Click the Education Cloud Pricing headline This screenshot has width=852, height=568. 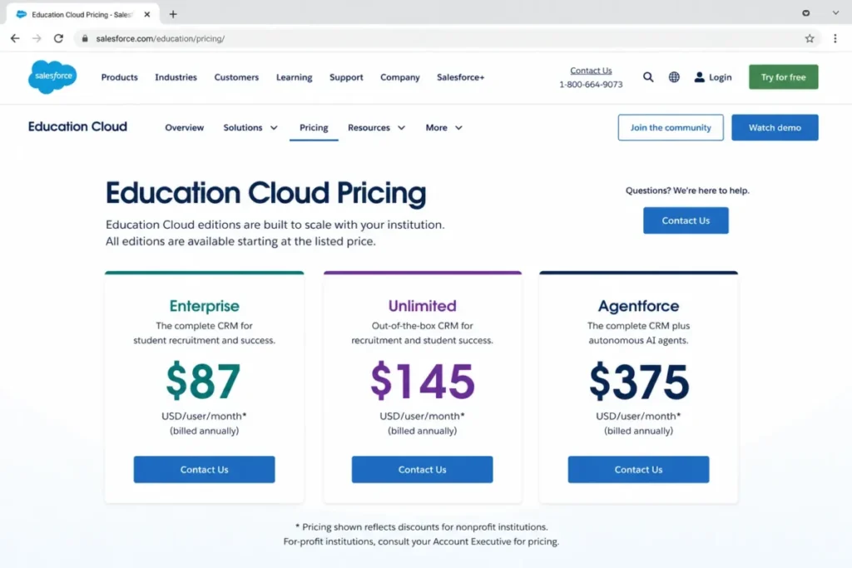(x=265, y=193)
